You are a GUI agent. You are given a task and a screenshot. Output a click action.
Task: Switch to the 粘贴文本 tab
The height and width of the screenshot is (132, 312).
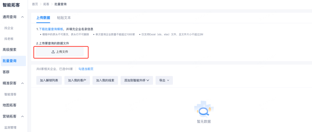pyautogui.click(x=64, y=18)
